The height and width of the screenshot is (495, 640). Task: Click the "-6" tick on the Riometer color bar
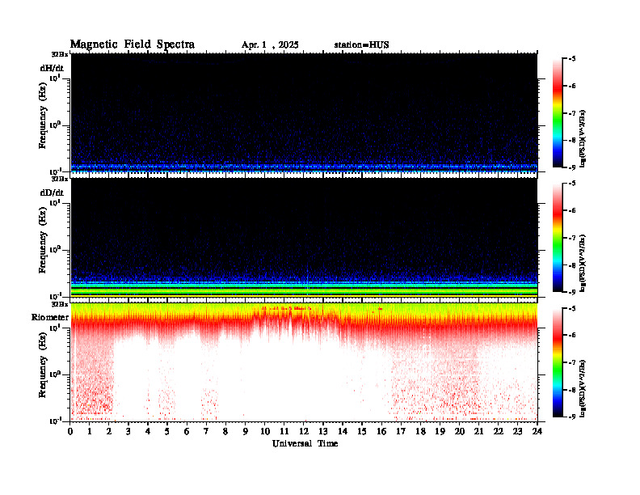tap(572, 336)
